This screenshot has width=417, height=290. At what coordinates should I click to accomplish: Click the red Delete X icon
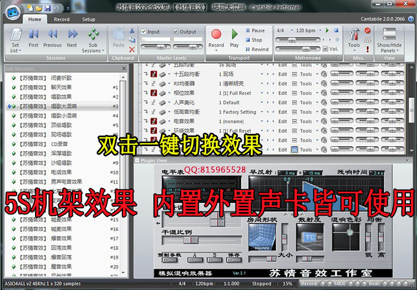point(132,49)
